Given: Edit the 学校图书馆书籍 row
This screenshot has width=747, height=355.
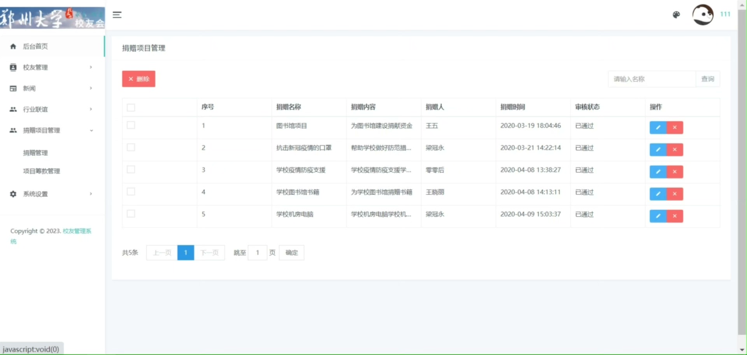Looking at the screenshot, I should (658, 194).
